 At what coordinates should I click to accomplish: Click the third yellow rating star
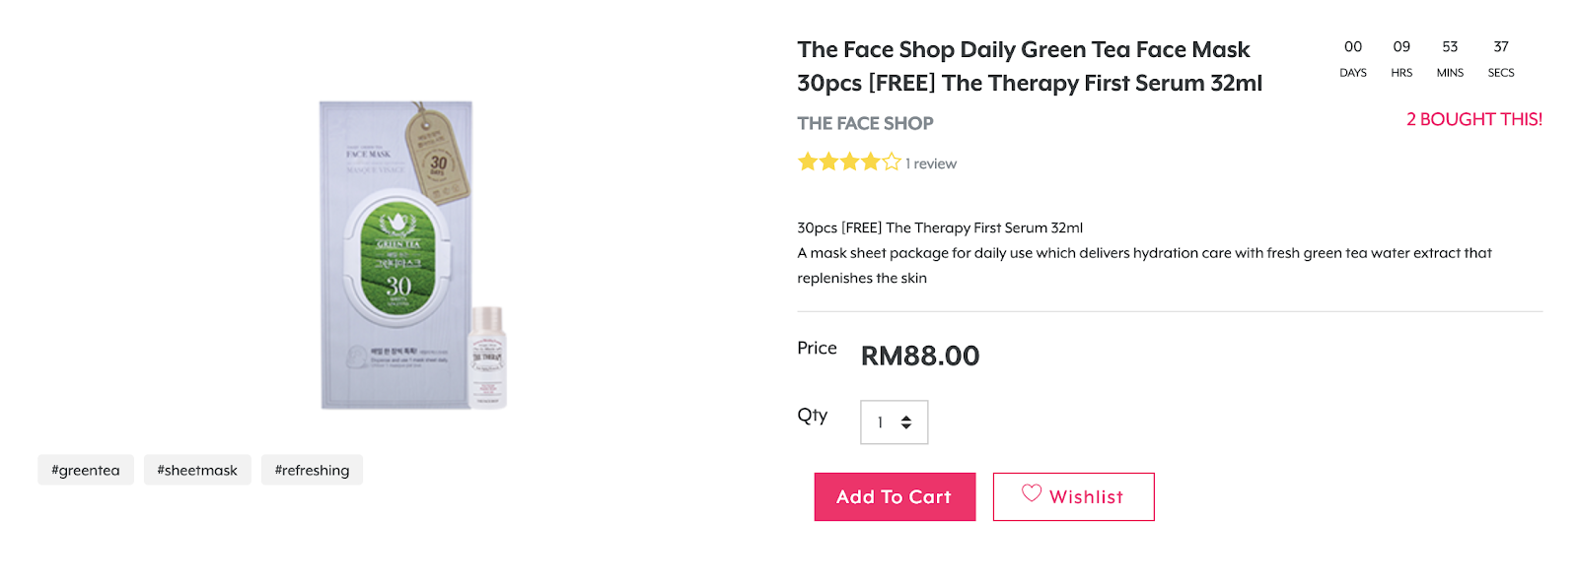click(x=849, y=162)
